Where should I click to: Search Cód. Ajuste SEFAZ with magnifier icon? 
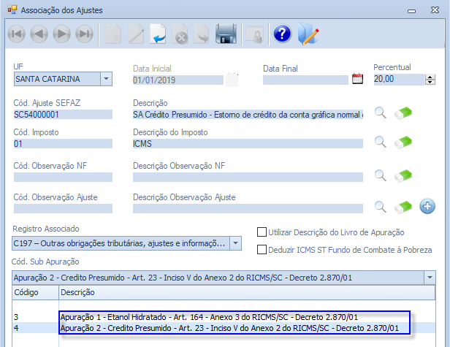(380, 113)
